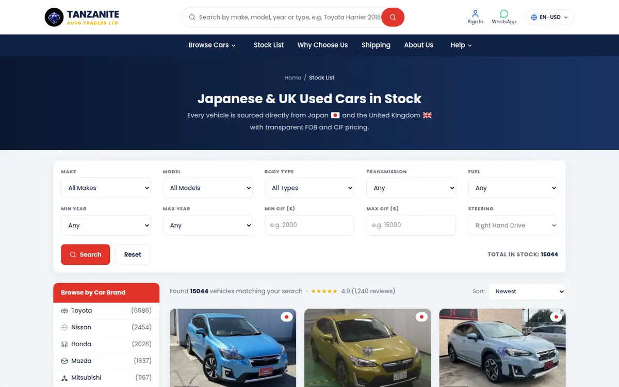Open the Sort dropdown set to Newest
Screen dimensions: 619x387
527,292
